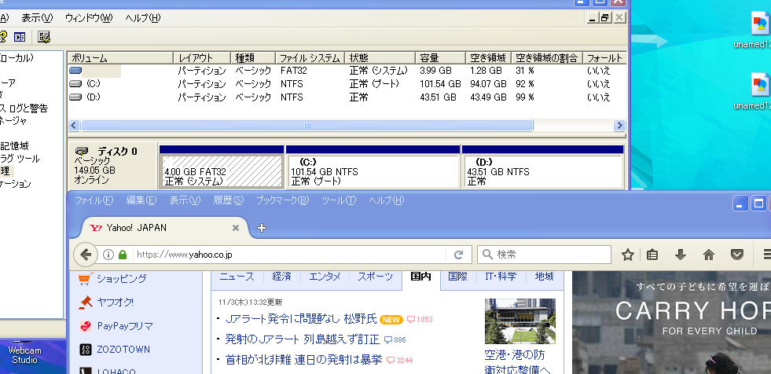The height and width of the screenshot is (374, 771).
Task: Click the 31 % free ratio cell
Action: tap(525, 71)
